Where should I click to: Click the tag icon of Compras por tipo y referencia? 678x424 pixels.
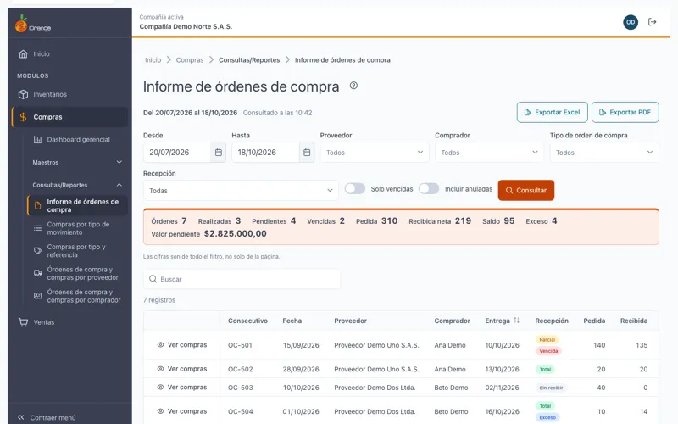click(37, 250)
